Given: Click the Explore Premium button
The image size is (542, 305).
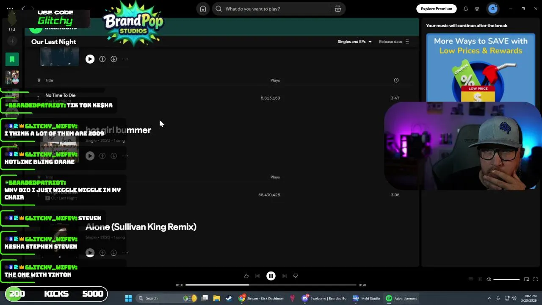Looking at the screenshot, I should coord(436,9).
